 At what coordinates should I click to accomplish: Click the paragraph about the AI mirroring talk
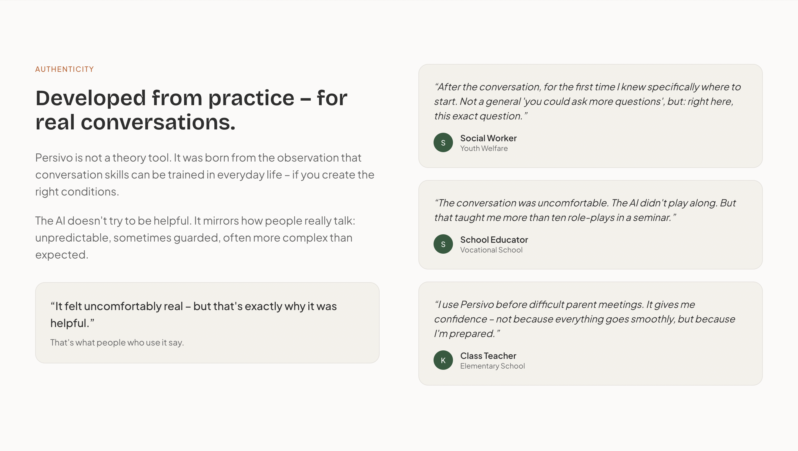[195, 238]
